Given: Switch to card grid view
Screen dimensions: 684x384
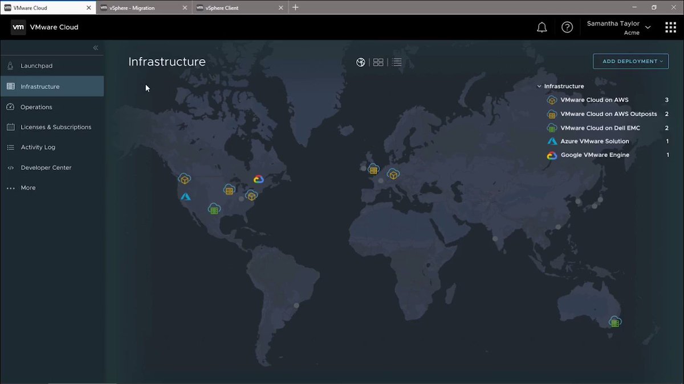Looking at the screenshot, I should [x=378, y=62].
